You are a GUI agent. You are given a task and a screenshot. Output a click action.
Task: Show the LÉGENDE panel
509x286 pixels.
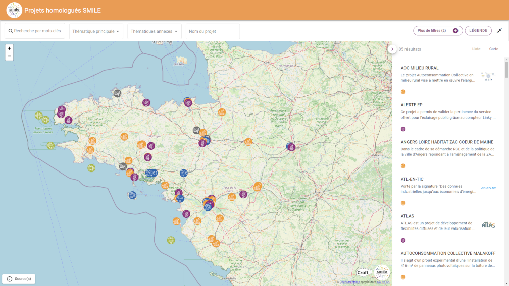click(x=478, y=30)
